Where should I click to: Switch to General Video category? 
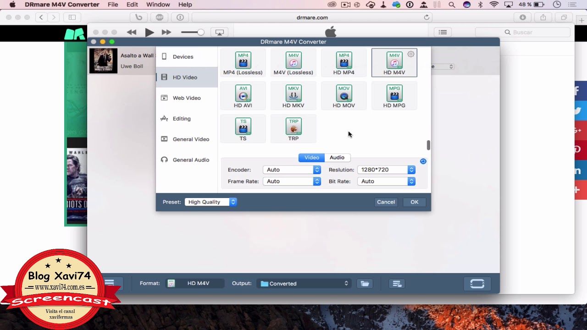click(x=187, y=139)
